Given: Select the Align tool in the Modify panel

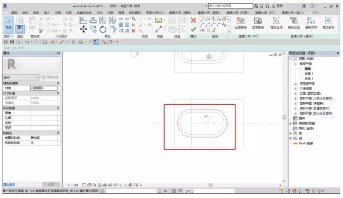Looking at the screenshot, I should [x=83, y=20].
